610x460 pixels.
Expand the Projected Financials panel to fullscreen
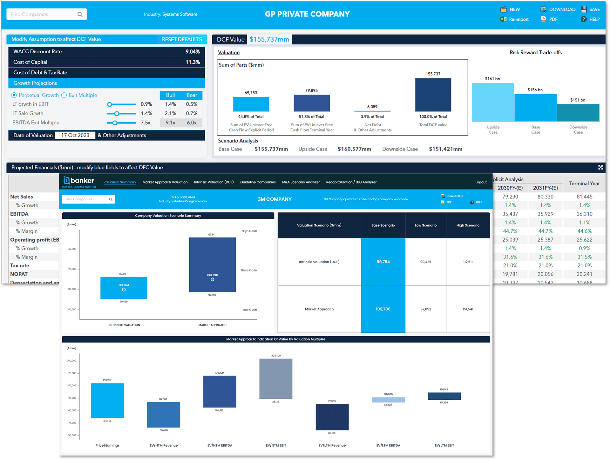click(x=600, y=167)
